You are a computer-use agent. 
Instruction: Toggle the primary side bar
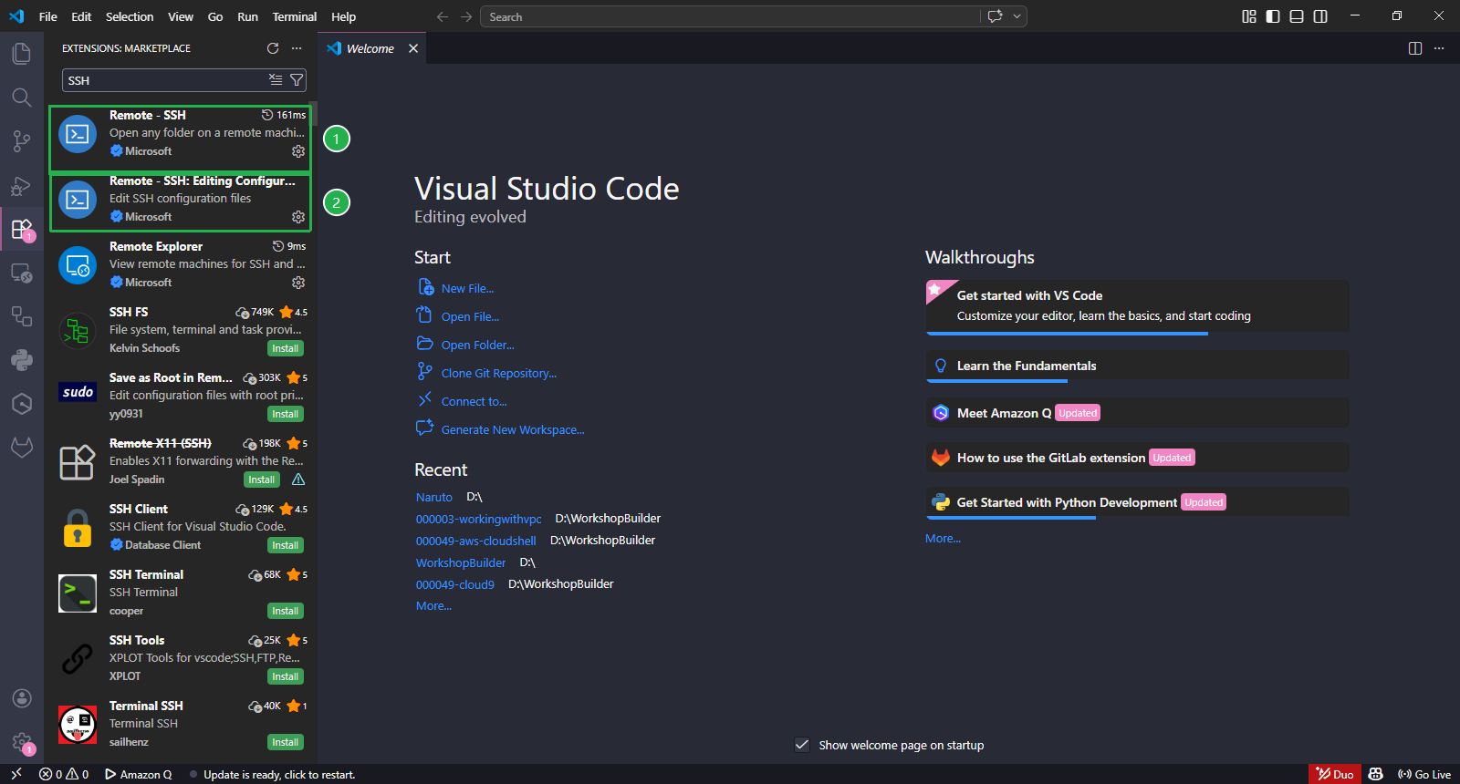(x=1273, y=16)
